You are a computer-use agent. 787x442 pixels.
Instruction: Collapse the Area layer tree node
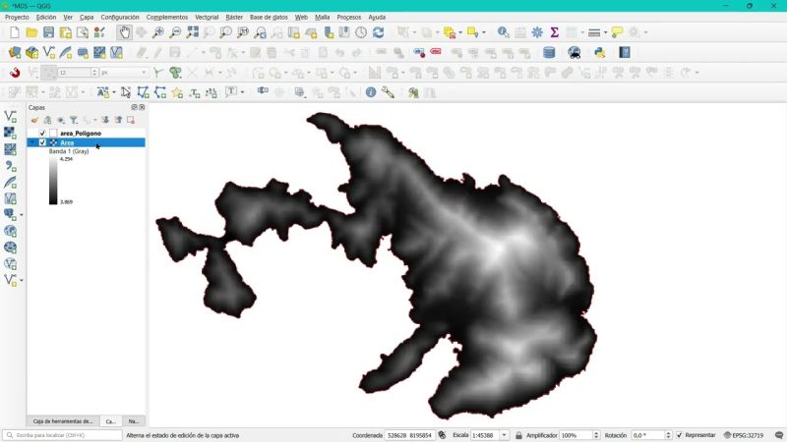coord(32,142)
